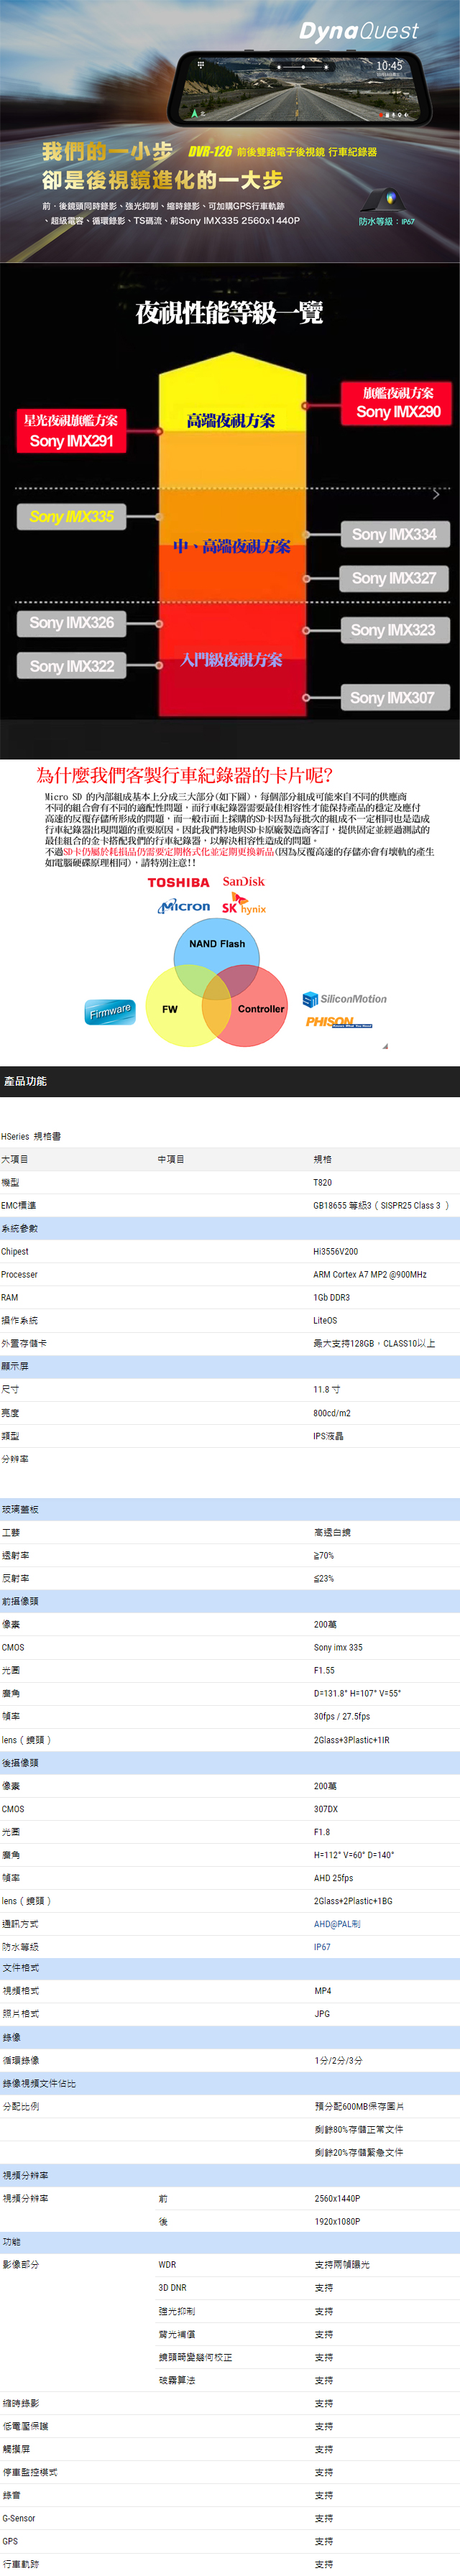Screen dimensions: 460x2576
Task: Click the 入門級夜視方案 tier label
Action: coord(231,660)
